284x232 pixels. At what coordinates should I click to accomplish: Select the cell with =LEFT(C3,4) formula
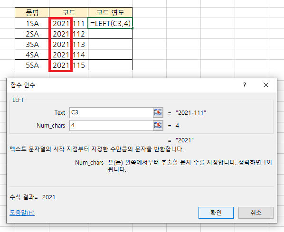point(110,23)
